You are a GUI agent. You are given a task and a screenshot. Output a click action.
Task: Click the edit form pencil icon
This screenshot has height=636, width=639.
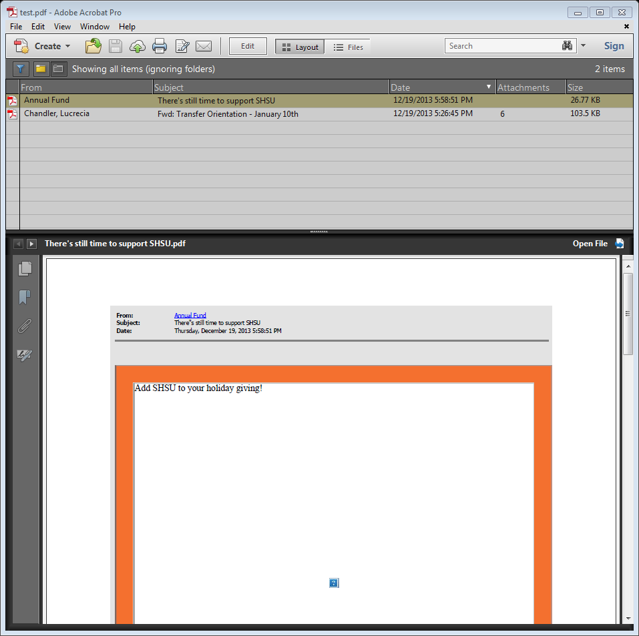[x=182, y=46]
